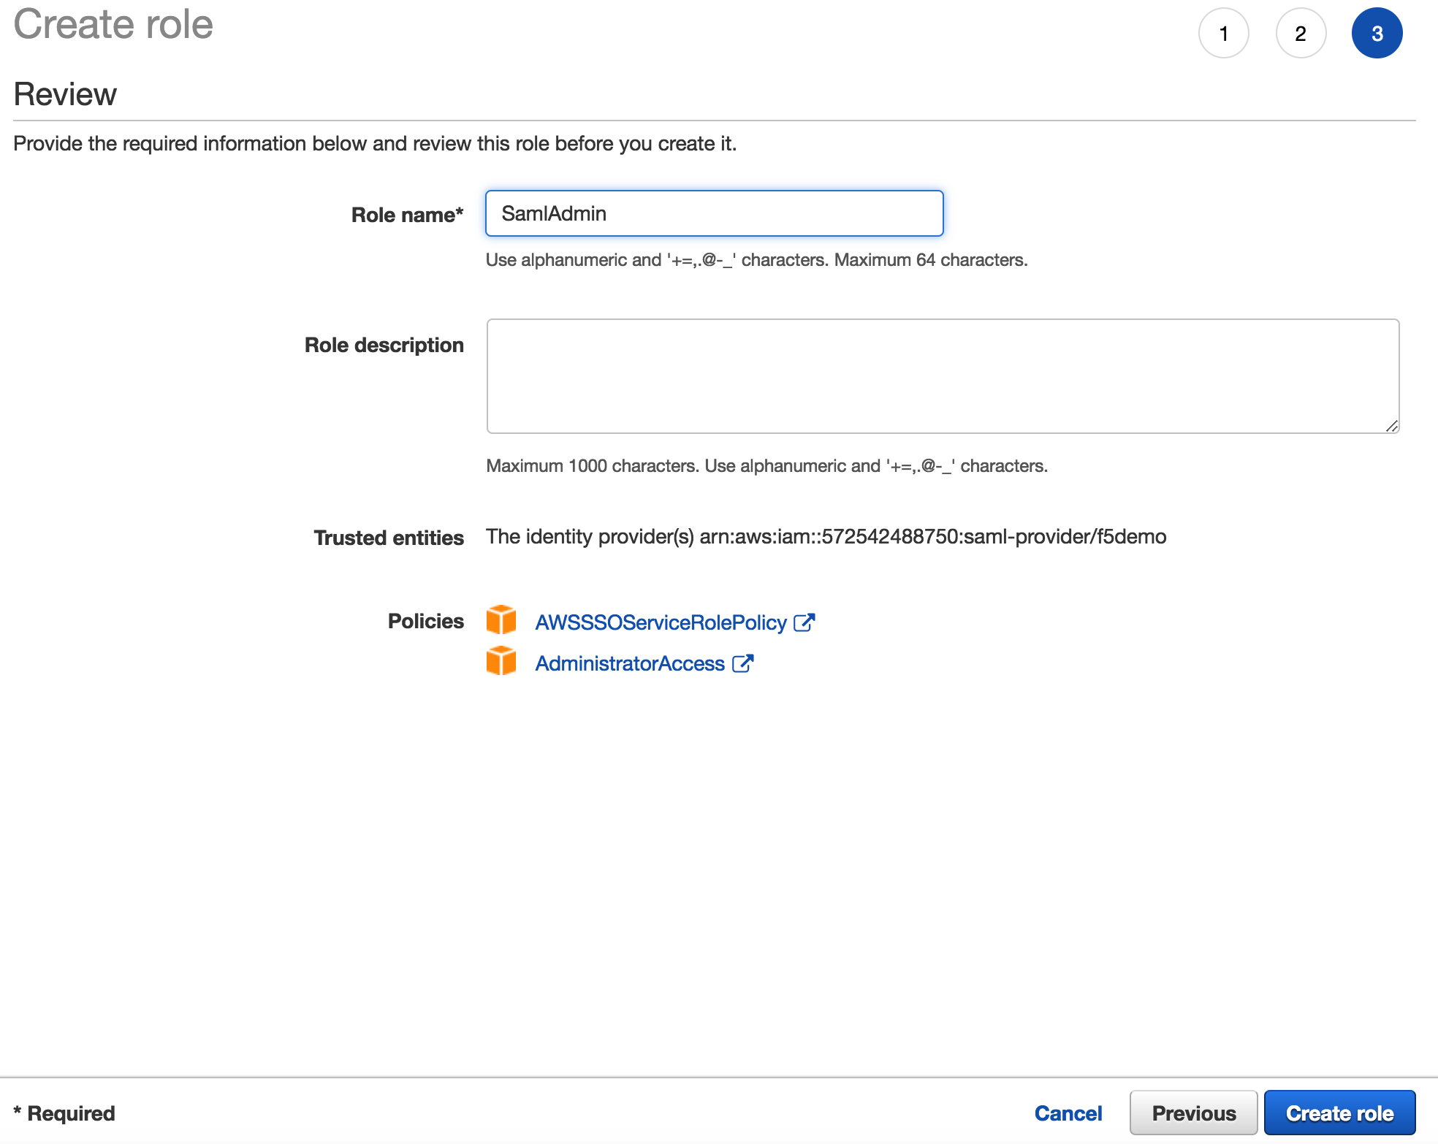Click the Policies label
The height and width of the screenshot is (1144, 1438).
tap(426, 621)
